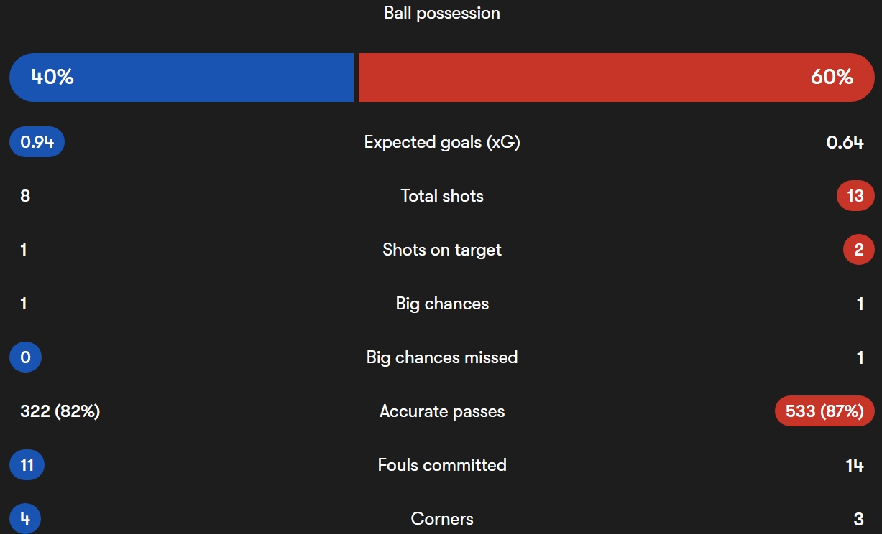
Task: Click the 0.64 xG value
Action: point(845,142)
